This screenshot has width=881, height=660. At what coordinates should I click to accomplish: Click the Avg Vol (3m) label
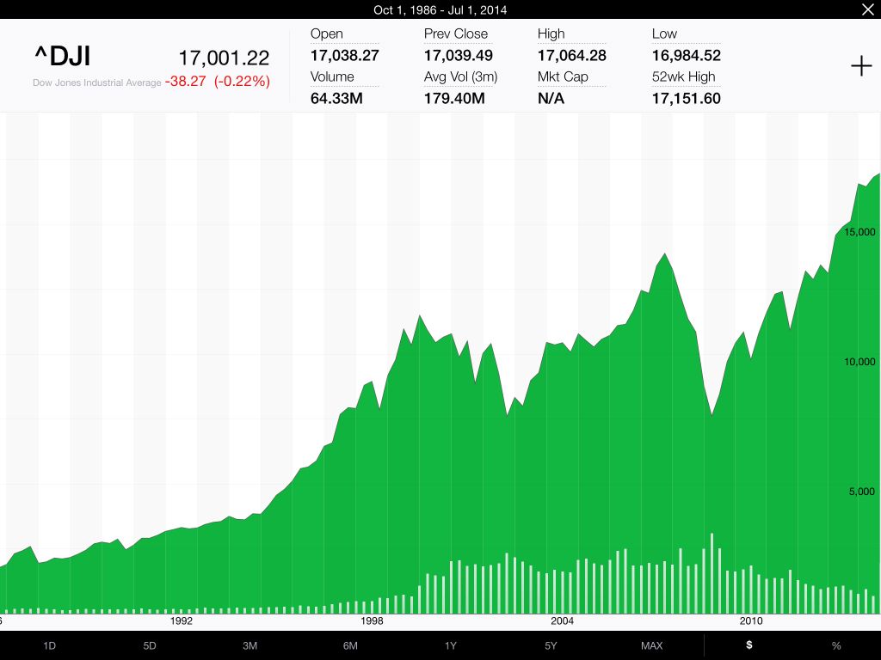pyautogui.click(x=461, y=76)
